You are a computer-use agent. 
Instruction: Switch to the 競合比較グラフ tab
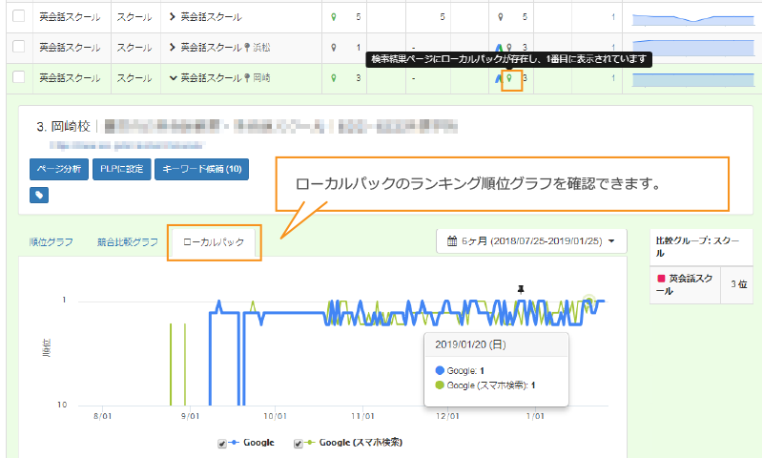coord(128,242)
